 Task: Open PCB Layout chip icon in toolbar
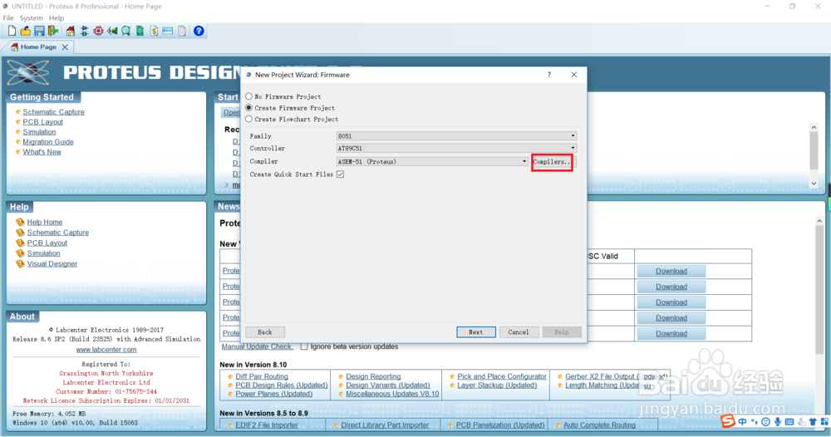(98, 32)
